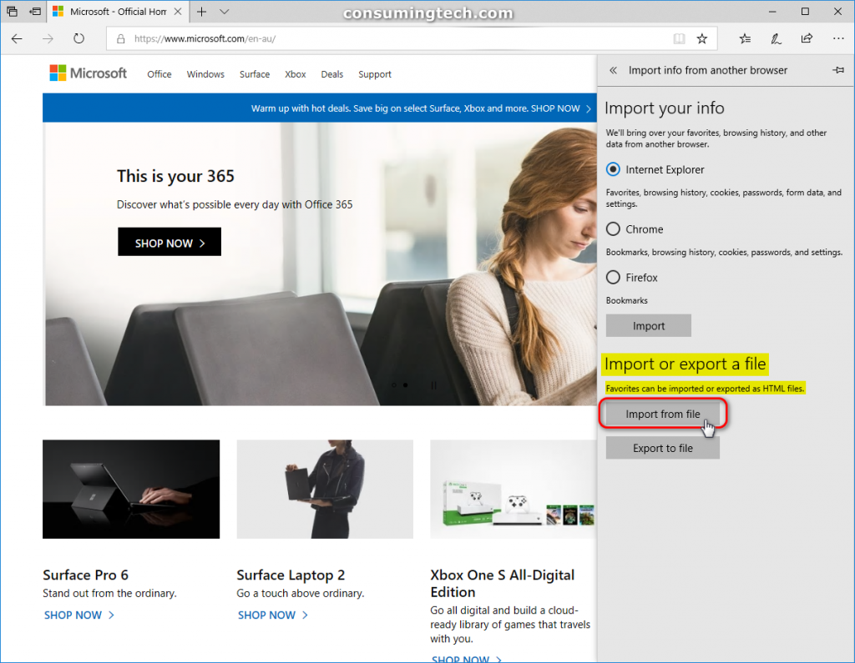The height and width of the screenshot is (663, 855).
Task: Click the This is your 365 headline
Action: [x=175, y=176]
